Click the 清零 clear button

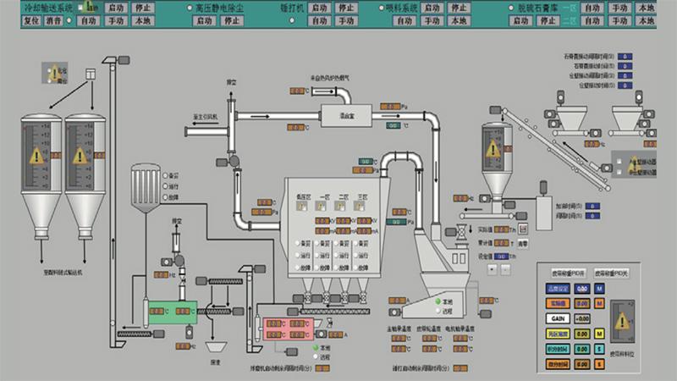522,244
